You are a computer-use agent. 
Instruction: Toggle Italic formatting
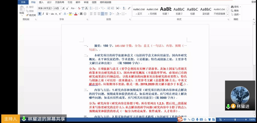click(x=43, y=14)
